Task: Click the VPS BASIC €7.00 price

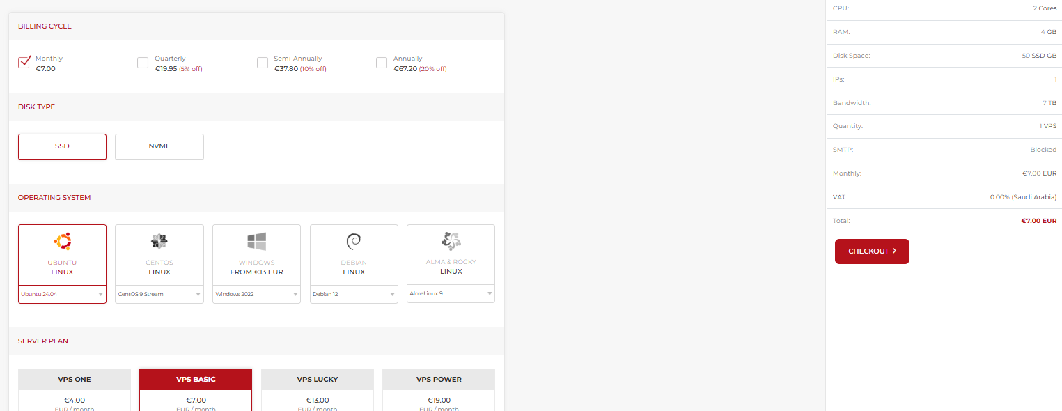Action: [x=196, y=401]
